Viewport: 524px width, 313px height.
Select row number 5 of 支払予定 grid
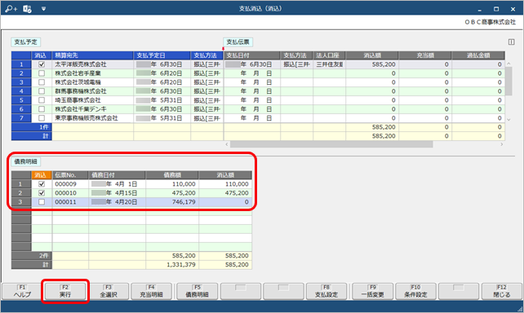[21, 100]
